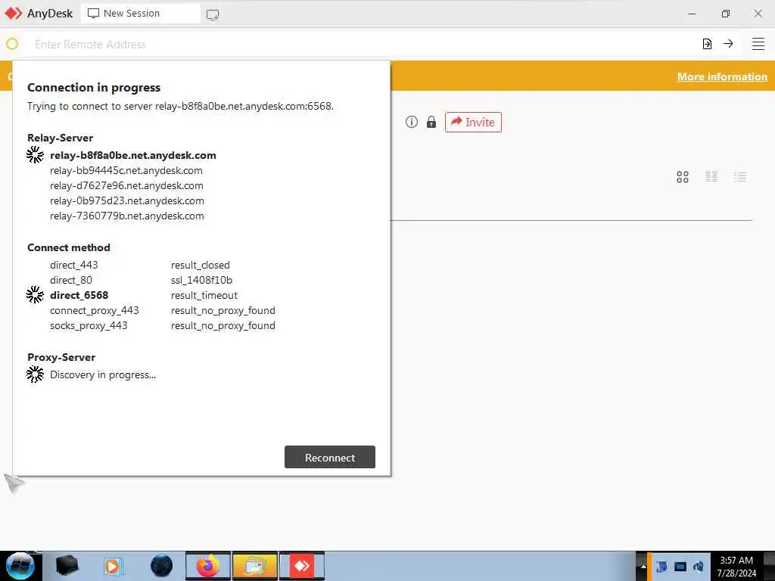Click the direct_6568 connect method
The image size is (775, 581).
point(79,295)
